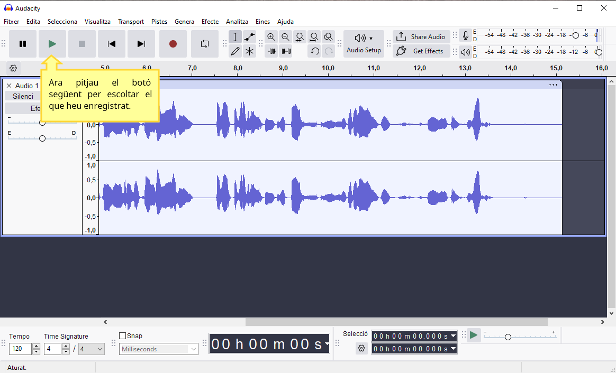Open the Selecció settings gear icon

[361, 348]
